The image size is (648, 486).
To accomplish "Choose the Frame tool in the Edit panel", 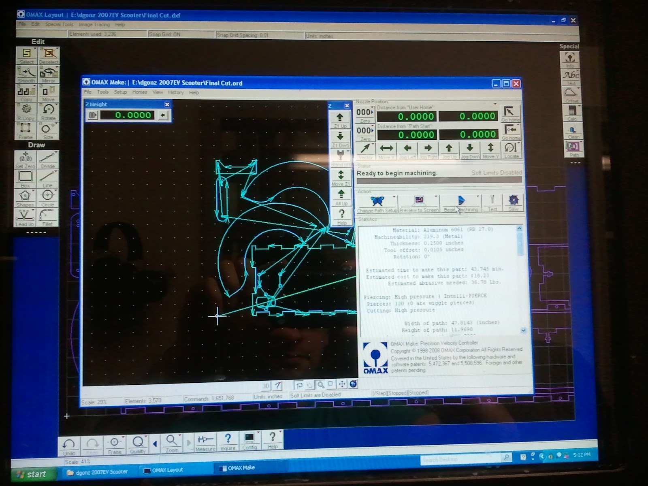I will (27, 130).
